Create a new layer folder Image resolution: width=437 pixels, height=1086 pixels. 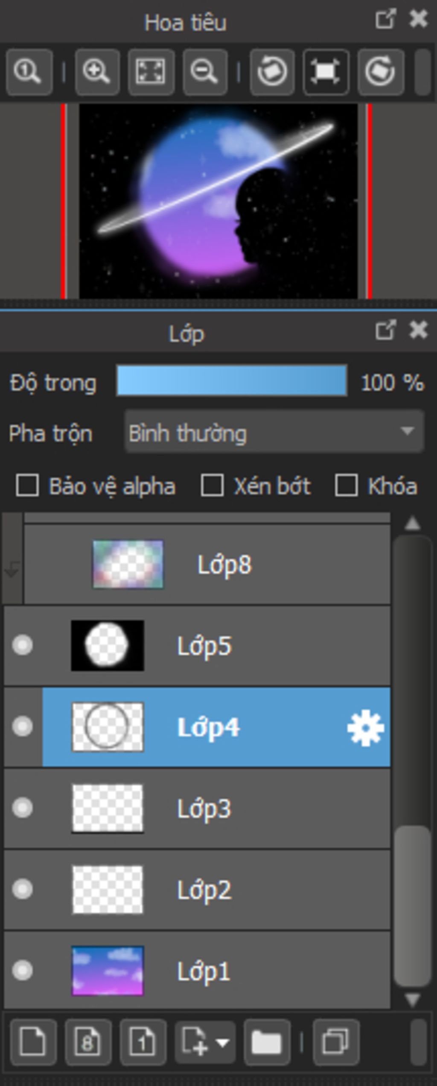[267, 1042]
